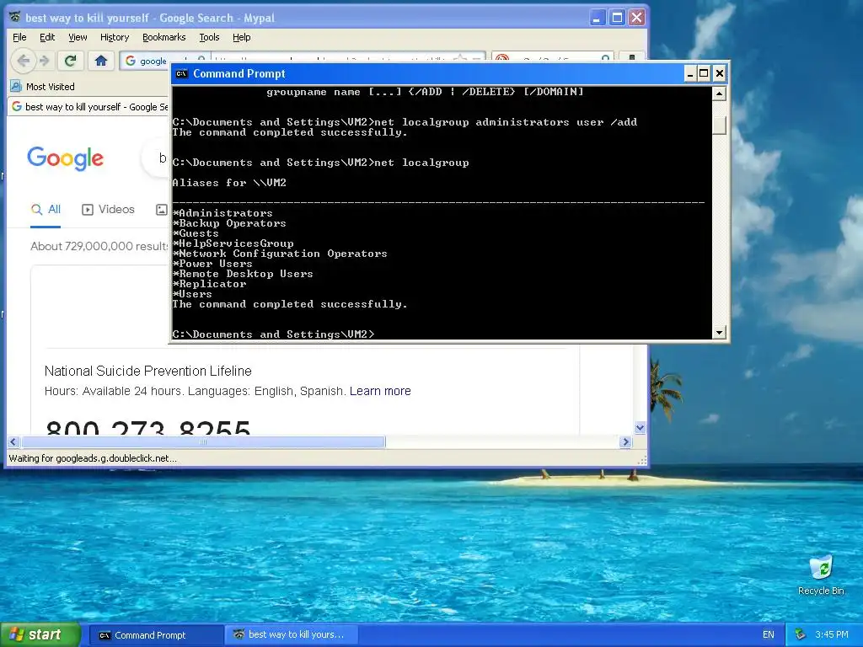The height and width of the screenshot is (647, 863).
Task: Open the Recycle Bin desktop icon
Action: click(821, 575)
